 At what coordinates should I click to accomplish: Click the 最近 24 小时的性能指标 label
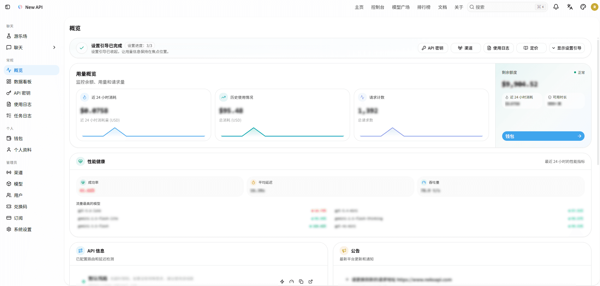[565, 161]
